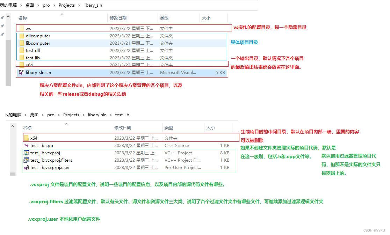Viewport: 390px width, 235px height.
Task: Click the test_lib.cpp source file icon
Action: [x=26, y=145]
